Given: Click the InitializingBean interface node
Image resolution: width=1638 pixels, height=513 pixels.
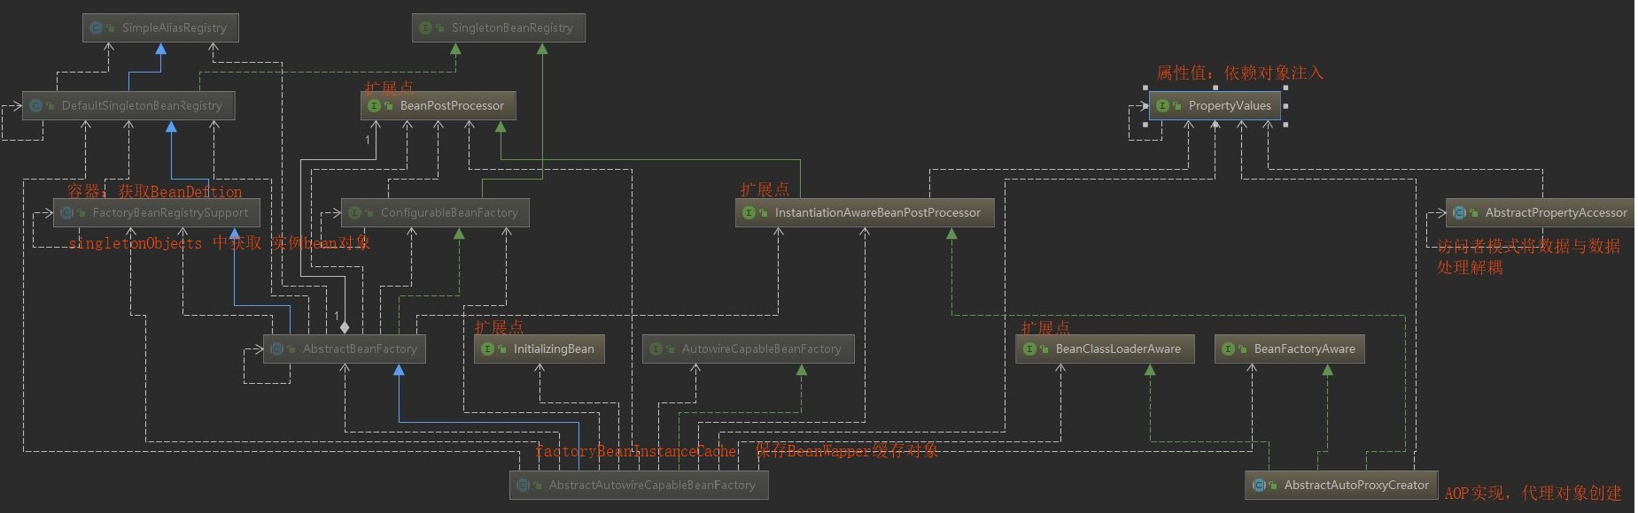Looking at the screenshot, I should (540, 348).
